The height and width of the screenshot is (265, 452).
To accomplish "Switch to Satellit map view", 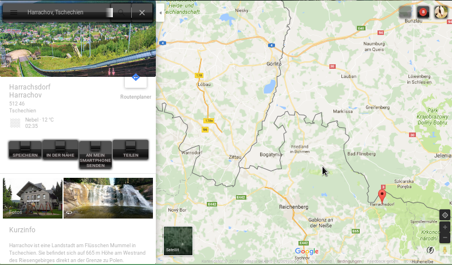I will click(178, 241).
